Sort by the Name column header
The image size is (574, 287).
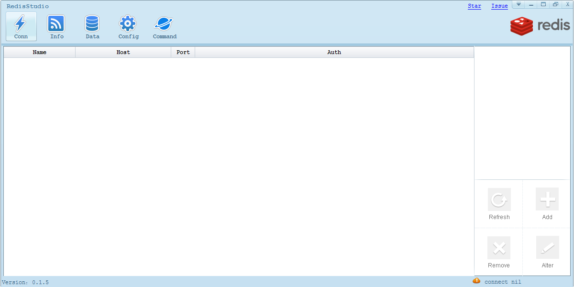coord(40,52)
